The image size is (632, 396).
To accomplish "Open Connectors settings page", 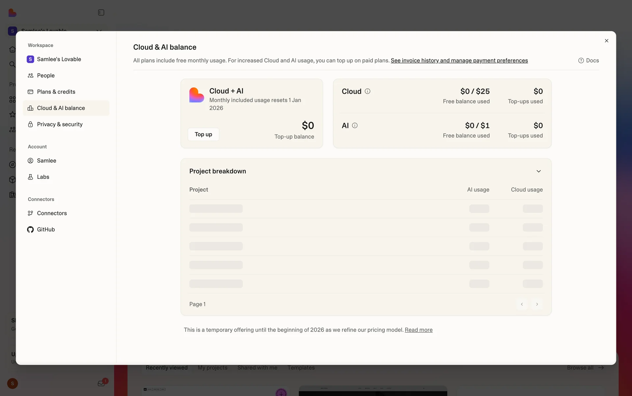I will coord(52,213).
